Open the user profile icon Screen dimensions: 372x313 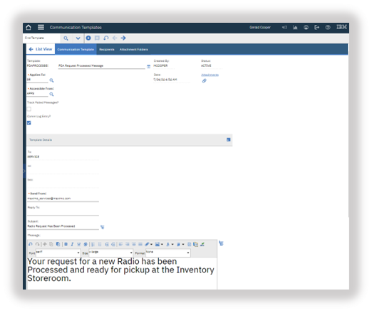click(306, 28)
